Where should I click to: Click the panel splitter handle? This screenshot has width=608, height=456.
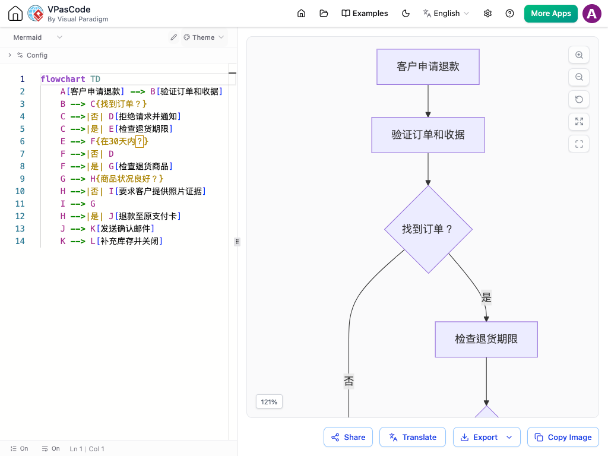(237, 242)
